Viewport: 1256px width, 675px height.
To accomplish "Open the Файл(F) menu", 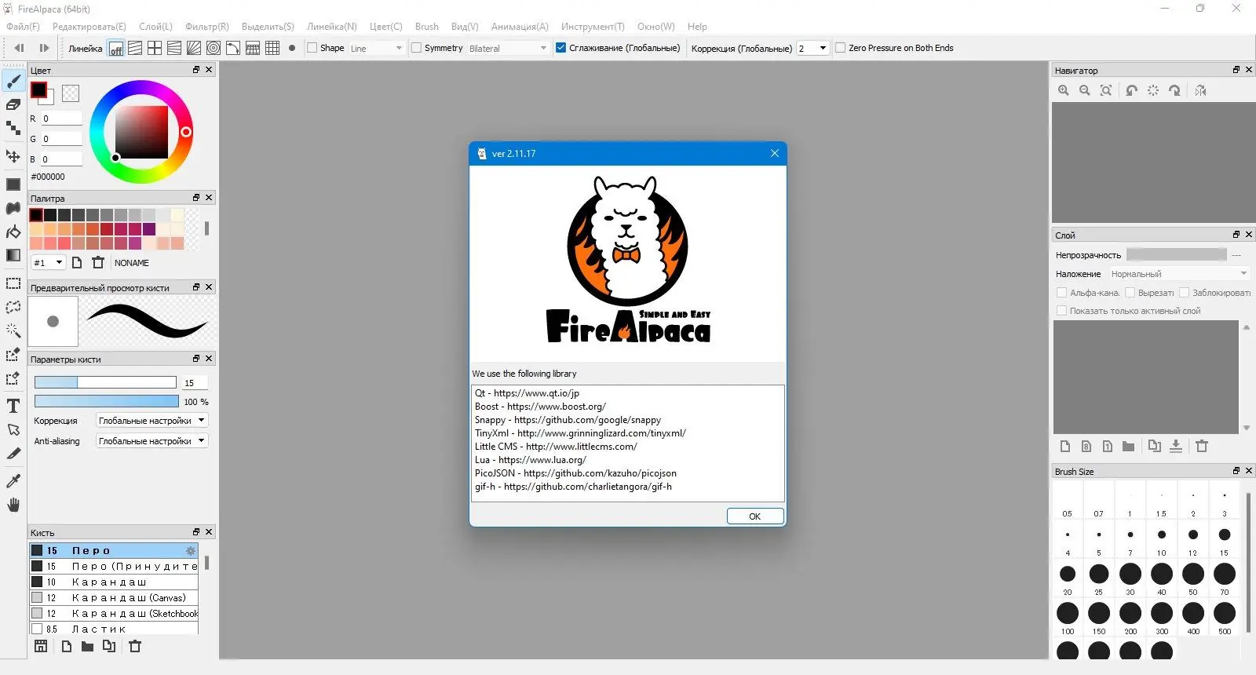I will coord(23,27).
